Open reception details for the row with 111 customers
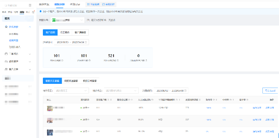Image resolution: width=279 pixels, height=138 pixels. (257, 108)
